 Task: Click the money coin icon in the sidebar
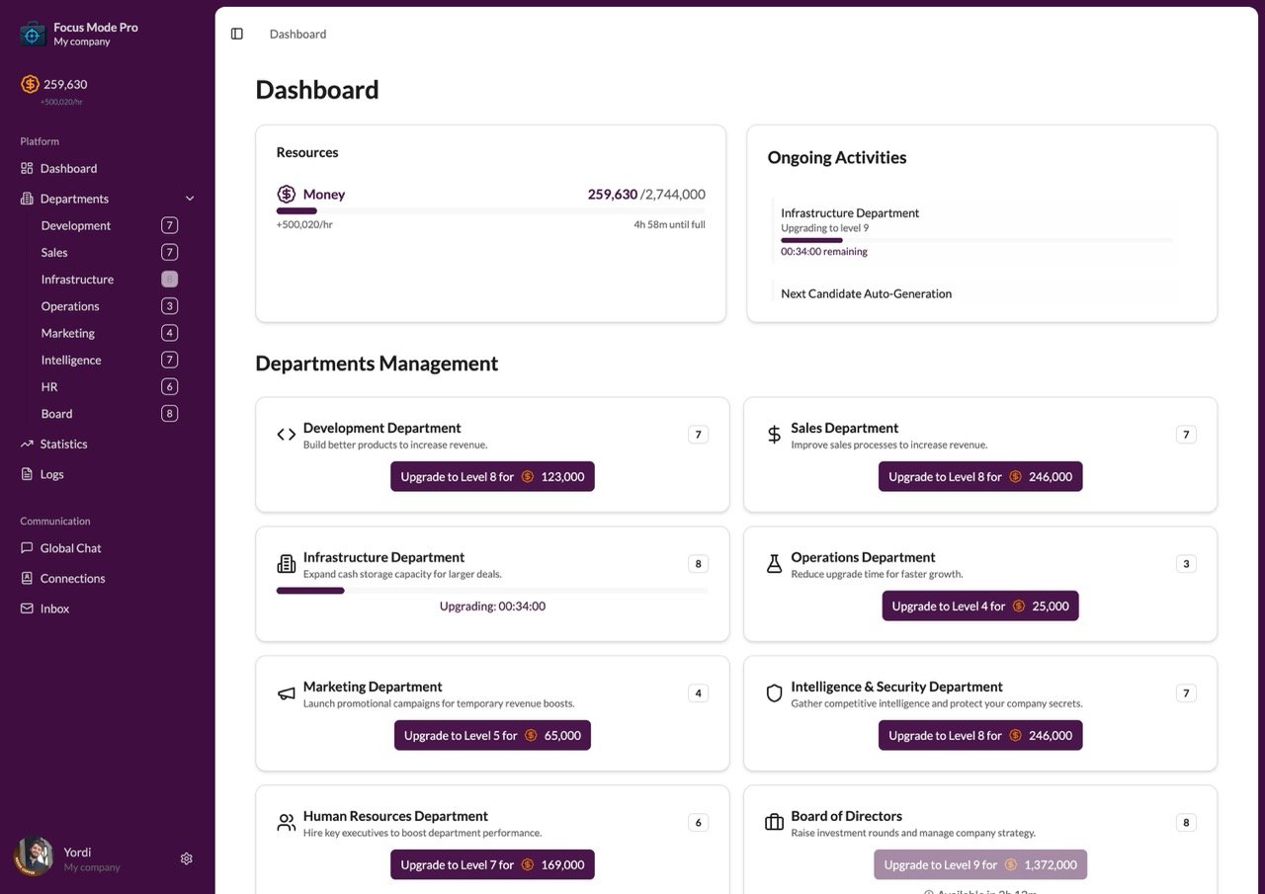pos(29,85)
